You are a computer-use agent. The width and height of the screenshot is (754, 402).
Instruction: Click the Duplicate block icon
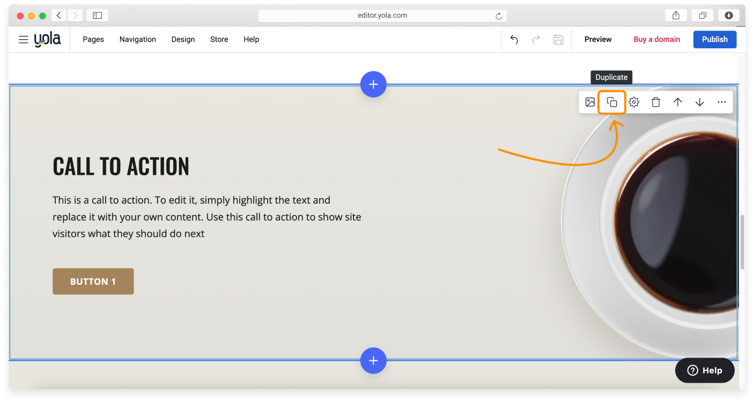point(612,102)
